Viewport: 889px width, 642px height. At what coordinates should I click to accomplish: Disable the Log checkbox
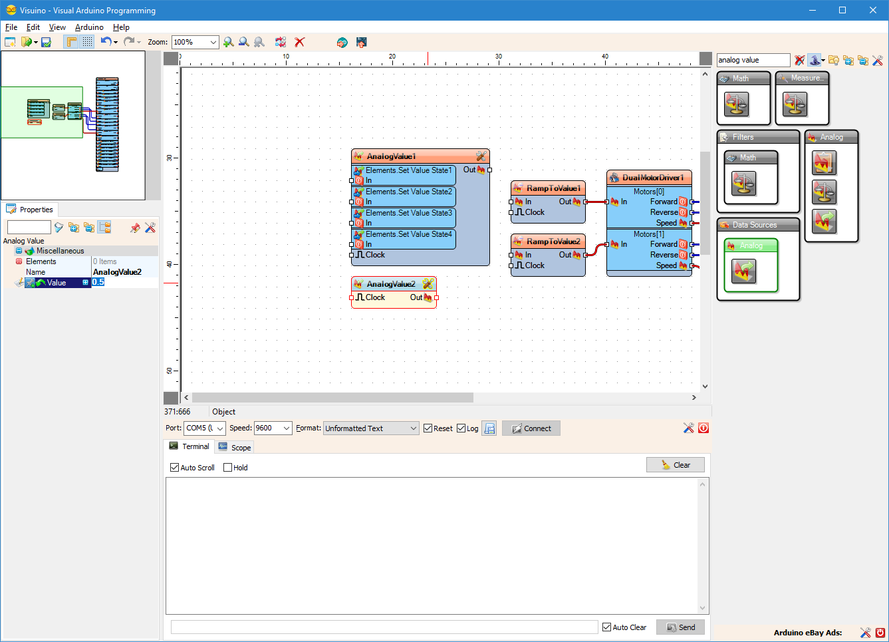point(460,428)
